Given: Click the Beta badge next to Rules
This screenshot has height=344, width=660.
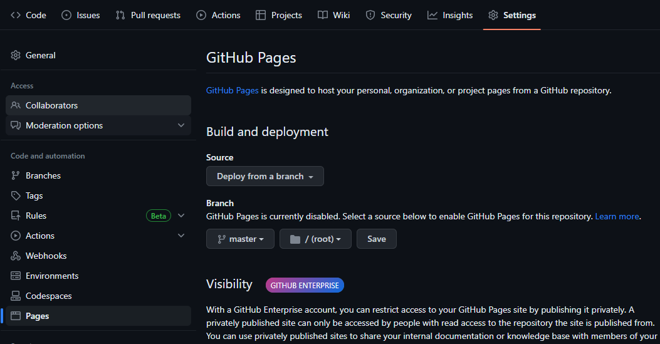Looking at the screenshot, I should coord(159,216).
